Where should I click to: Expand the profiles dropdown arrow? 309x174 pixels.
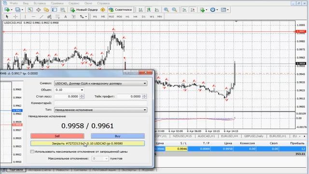tap(22, 10)
